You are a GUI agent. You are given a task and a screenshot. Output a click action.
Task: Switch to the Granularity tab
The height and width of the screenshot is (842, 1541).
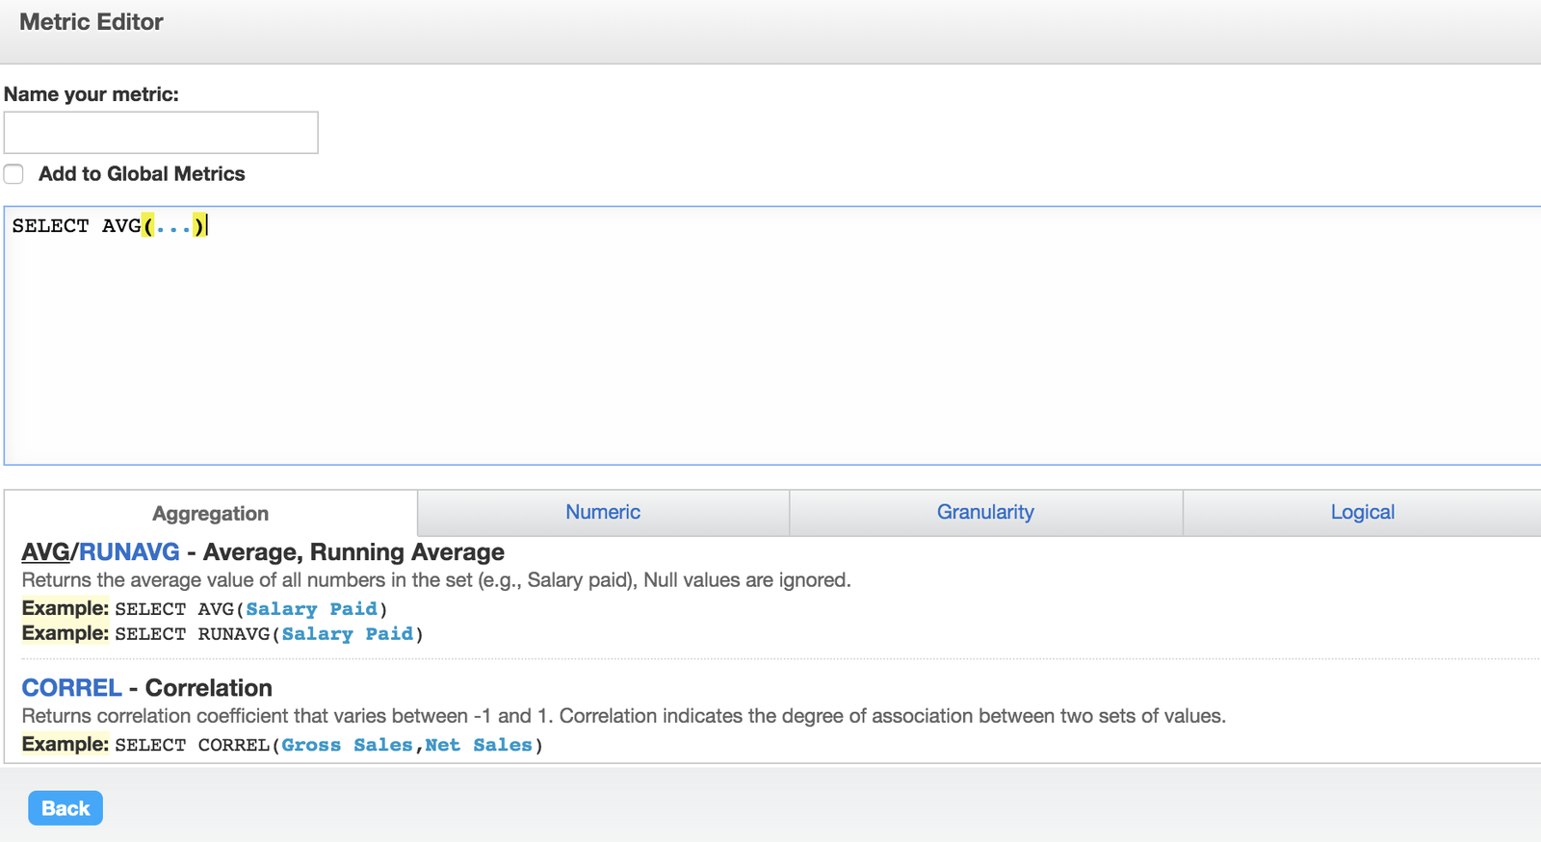(985, 513)
